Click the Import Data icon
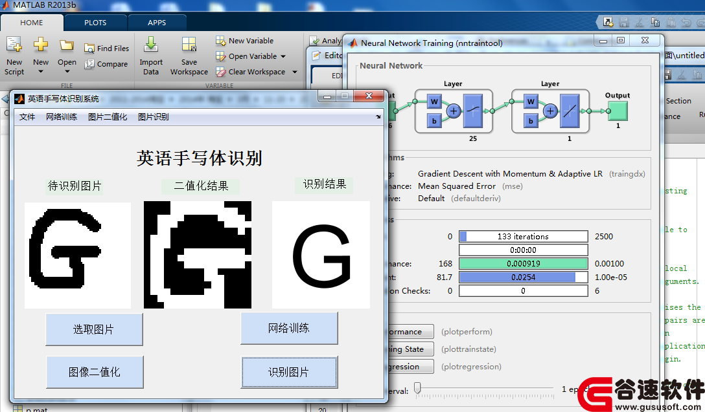 pyautogui.click(x=151, y=45)
